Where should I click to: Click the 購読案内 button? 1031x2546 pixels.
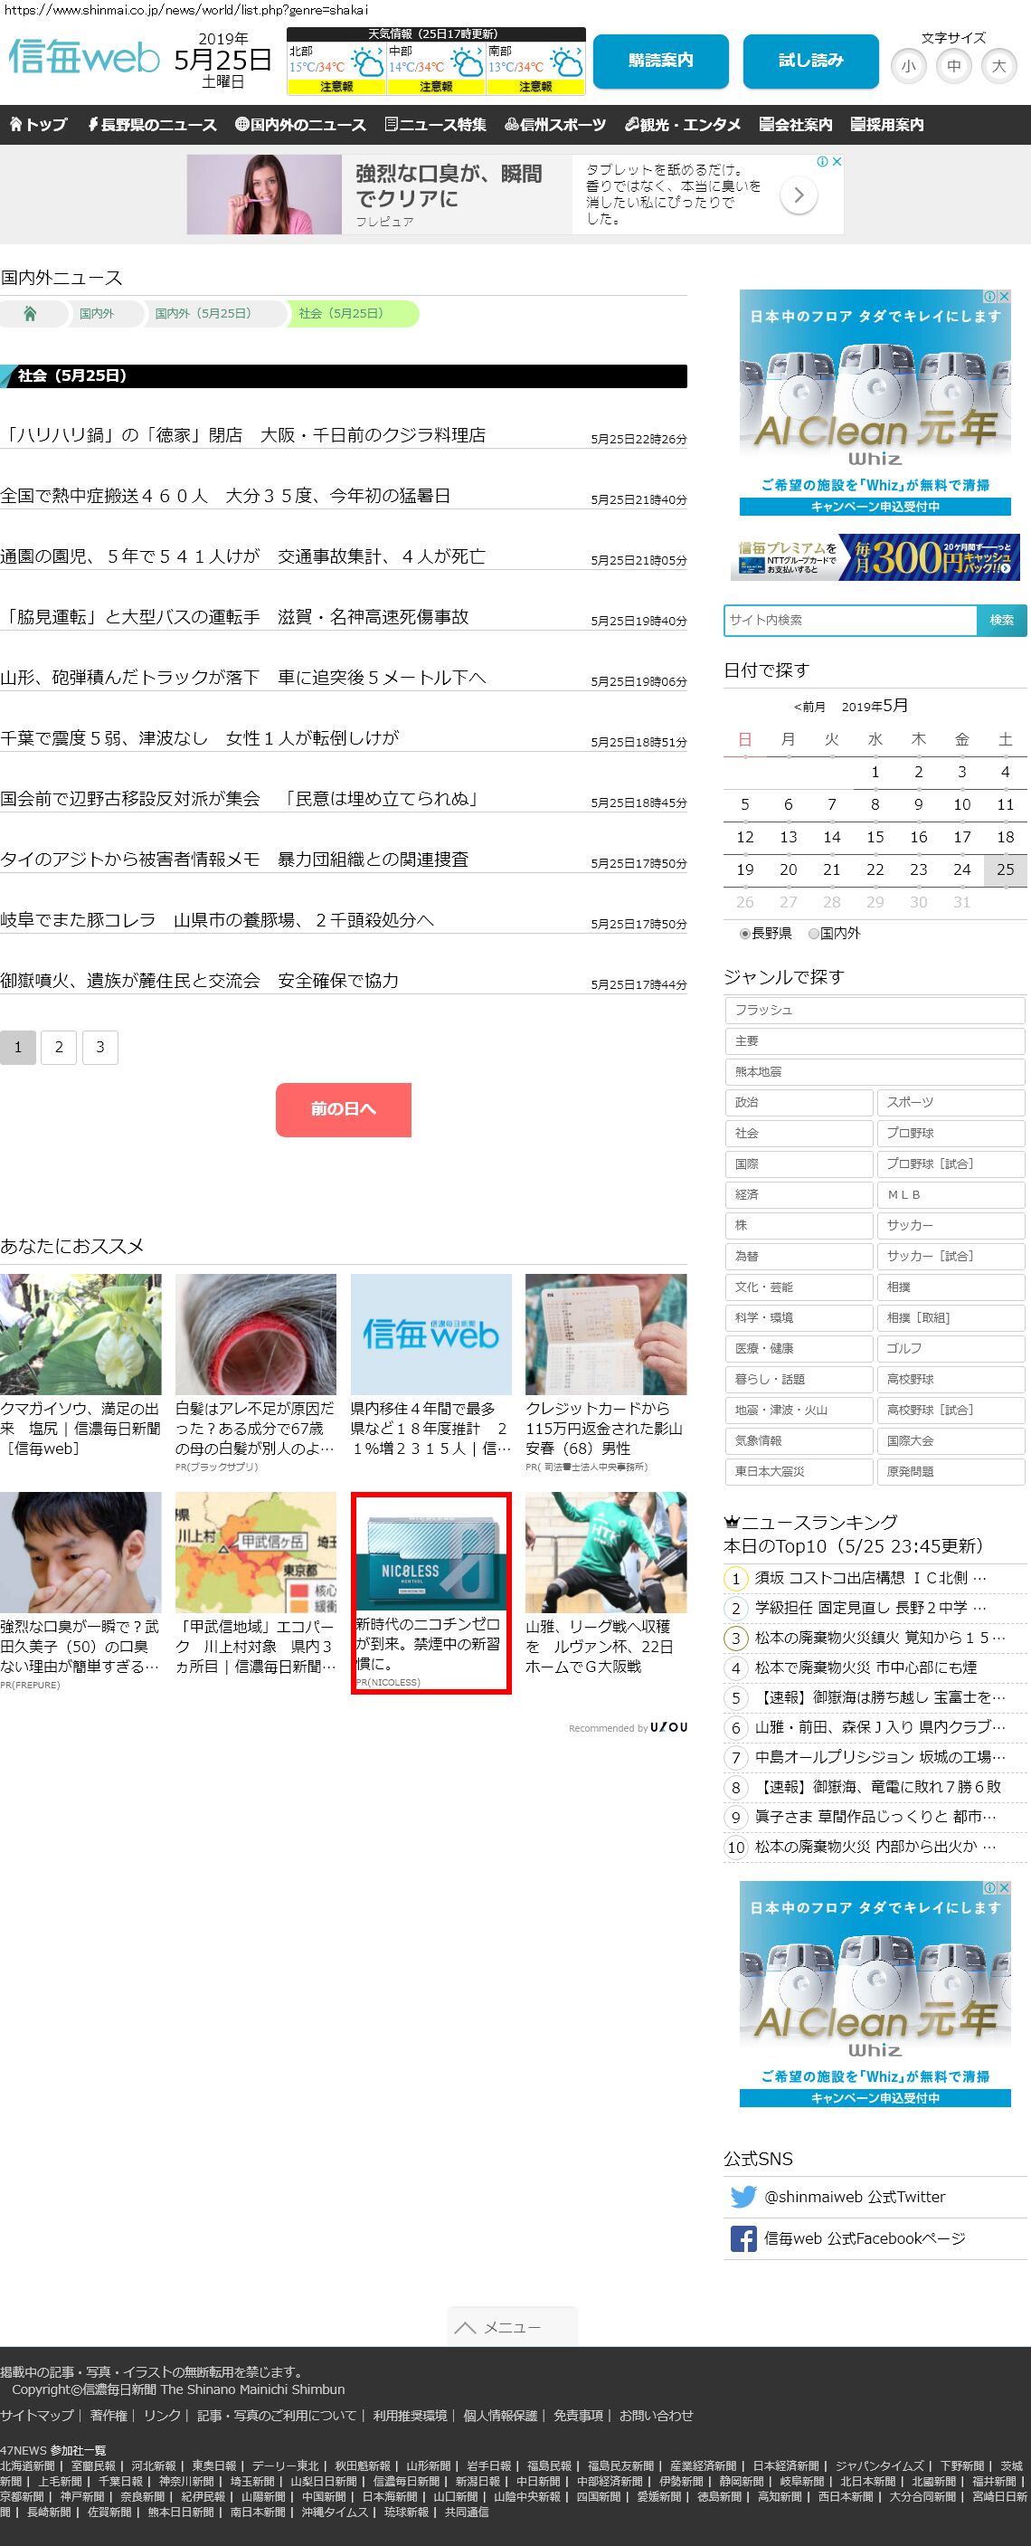pos(661,62)
